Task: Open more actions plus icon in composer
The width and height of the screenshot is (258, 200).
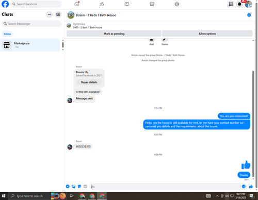Action: (x=68, y=187)
